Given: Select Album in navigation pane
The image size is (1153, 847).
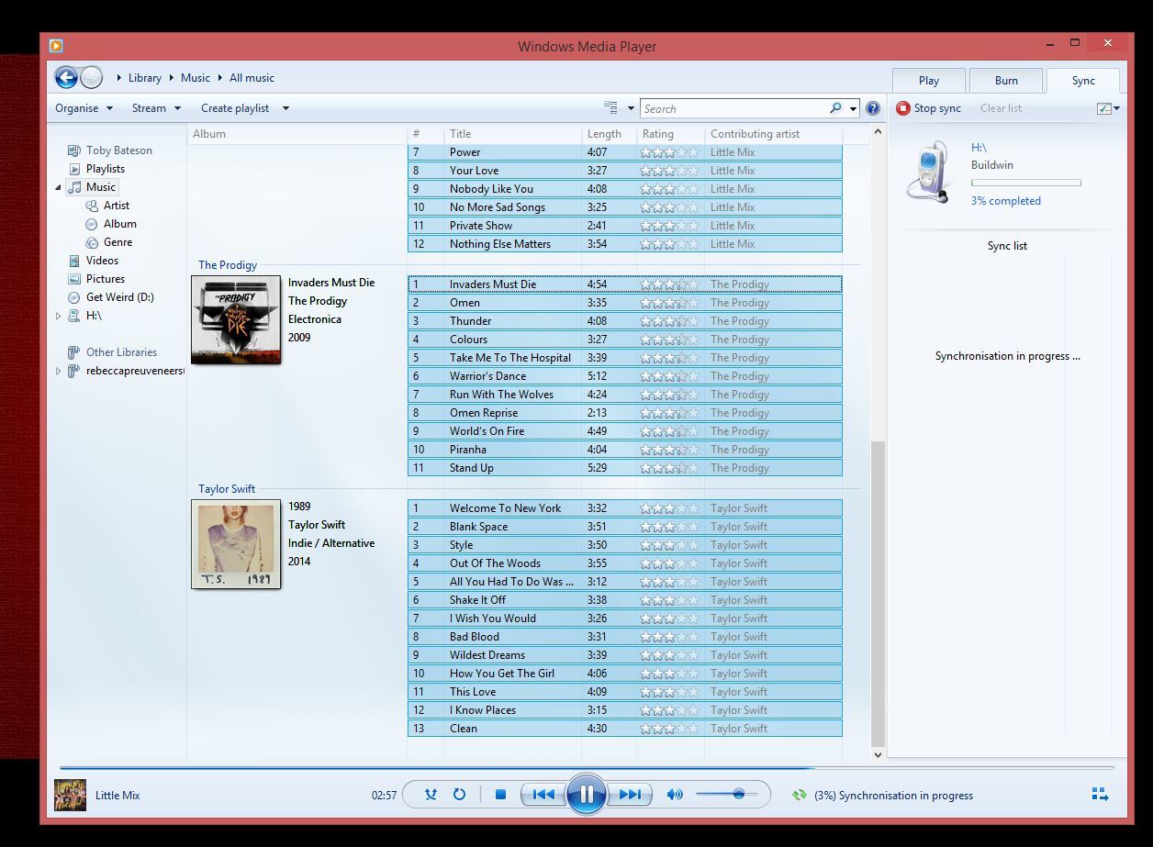Looking at the screenshot, I should coord(120,224).
